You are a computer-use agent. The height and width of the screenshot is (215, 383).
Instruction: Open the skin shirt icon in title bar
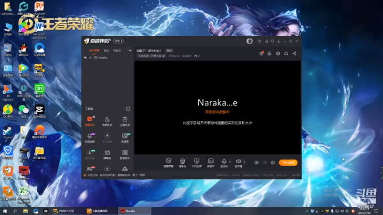click(272, 41)
